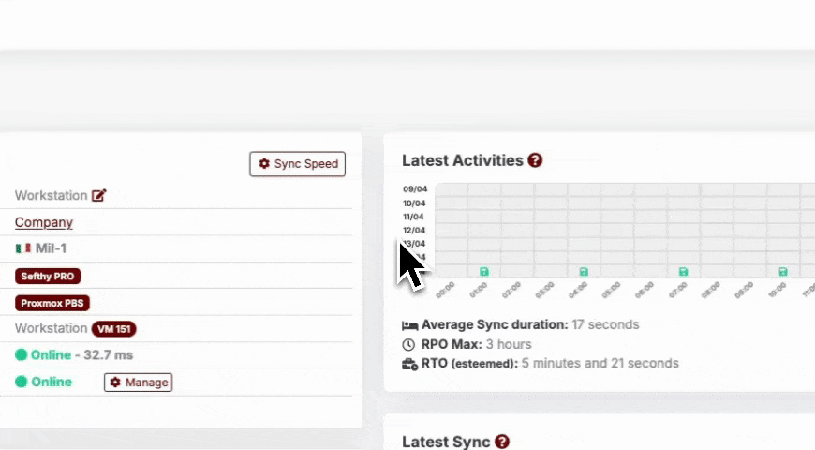Open the Latest Activities help icon
This screenshot has height=450, width=815.
click(x=535, y=160)
